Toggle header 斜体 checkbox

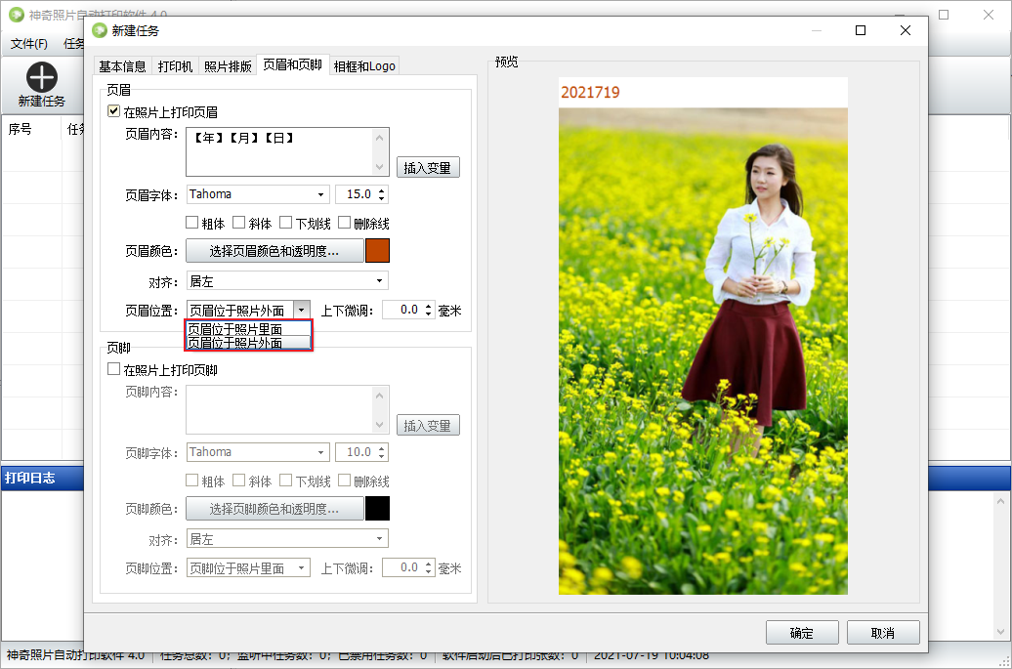point(238,223)
